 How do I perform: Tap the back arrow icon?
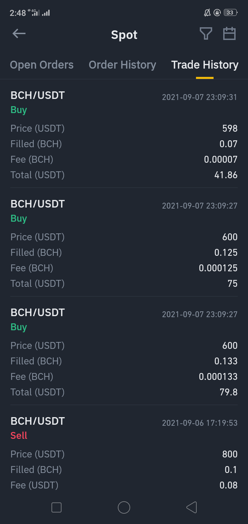pos(19,34)
